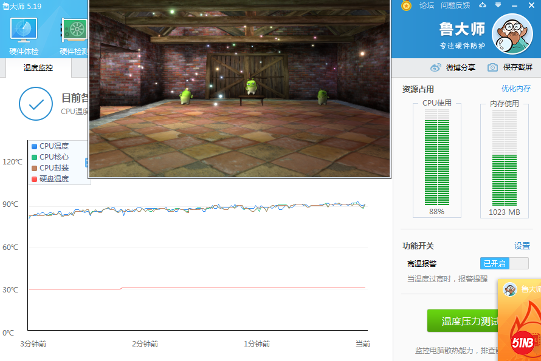
Task: Click the red hard disk temperature line
Action: coord(197,288)
